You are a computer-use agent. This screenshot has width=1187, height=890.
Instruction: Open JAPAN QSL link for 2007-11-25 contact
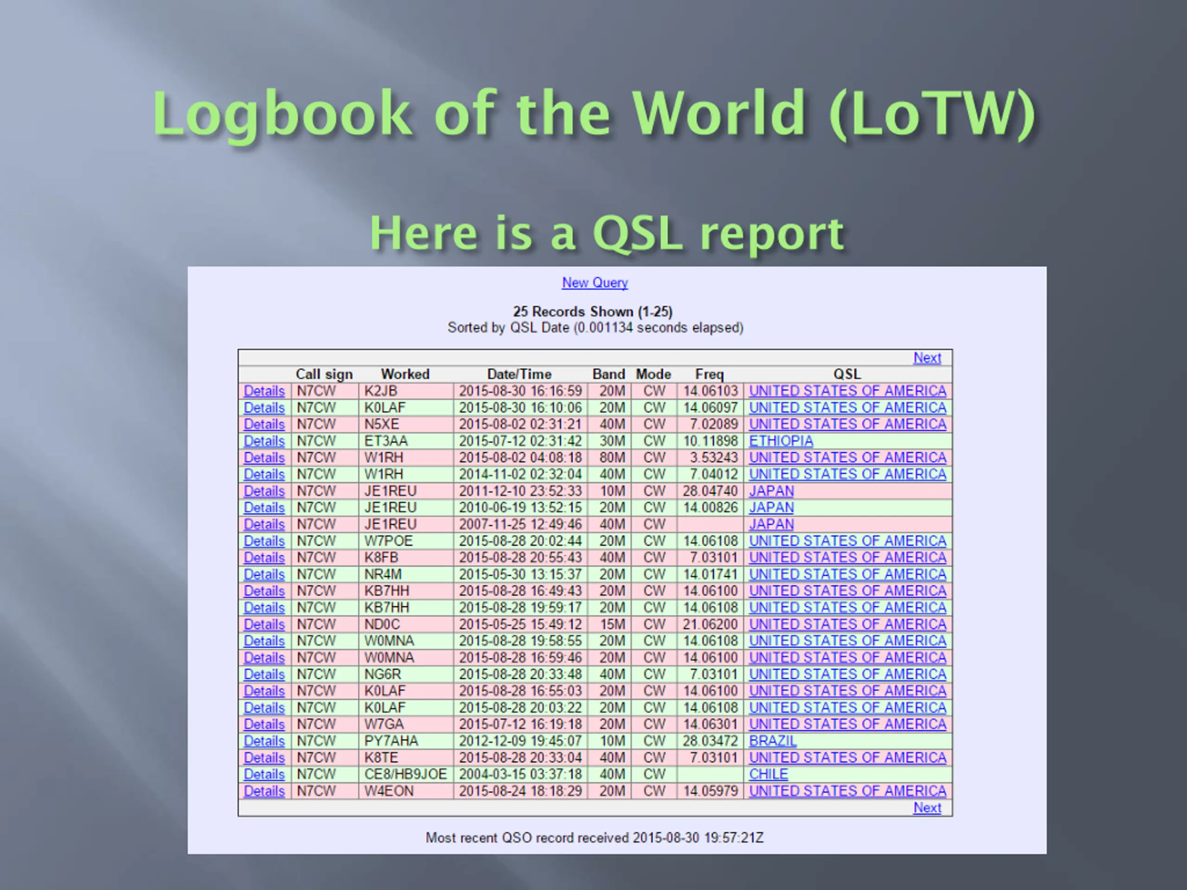(x=771, y=524)
